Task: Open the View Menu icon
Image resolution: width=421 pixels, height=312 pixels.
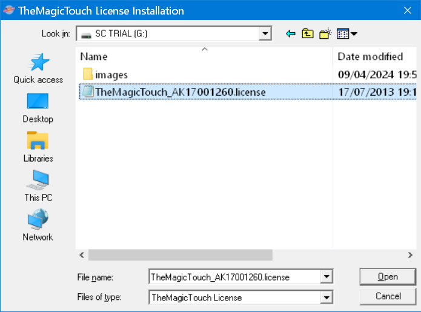Action: [347, 34]
